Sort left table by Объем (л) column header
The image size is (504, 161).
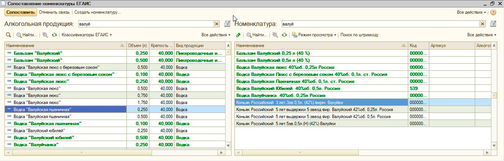137,46
